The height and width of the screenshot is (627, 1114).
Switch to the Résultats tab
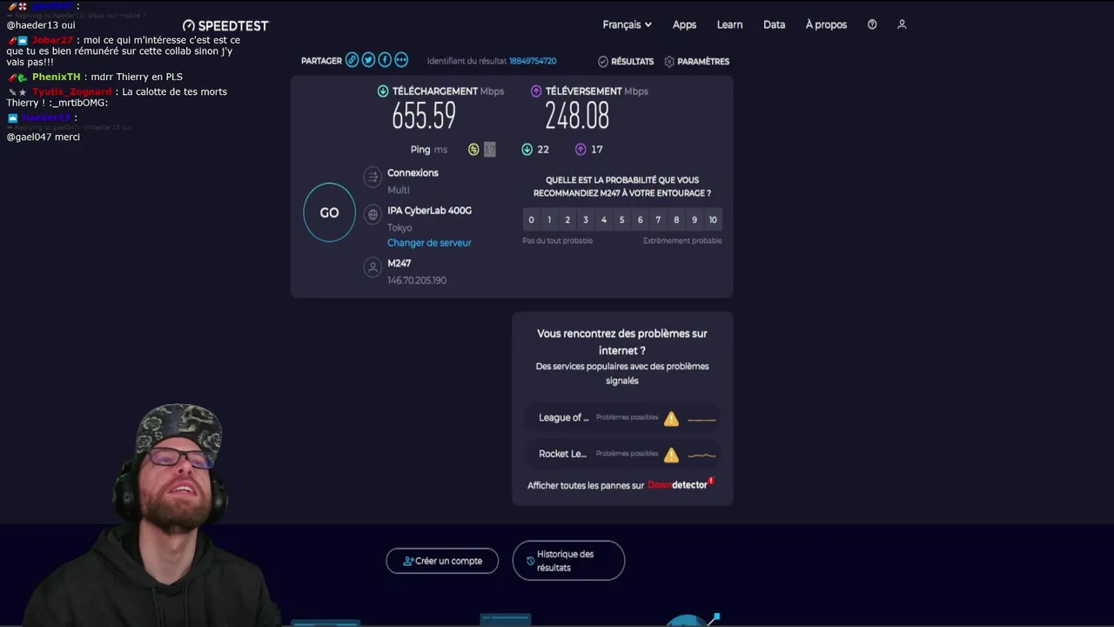point(626,61)
